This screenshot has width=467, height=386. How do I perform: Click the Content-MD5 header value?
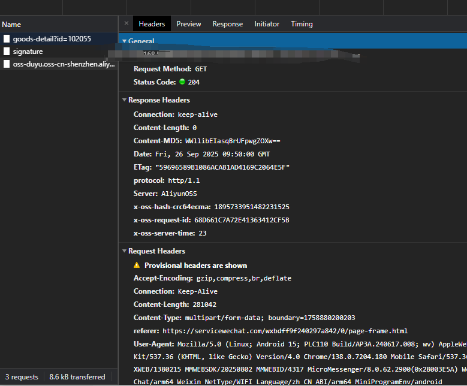tap(233, 141)
